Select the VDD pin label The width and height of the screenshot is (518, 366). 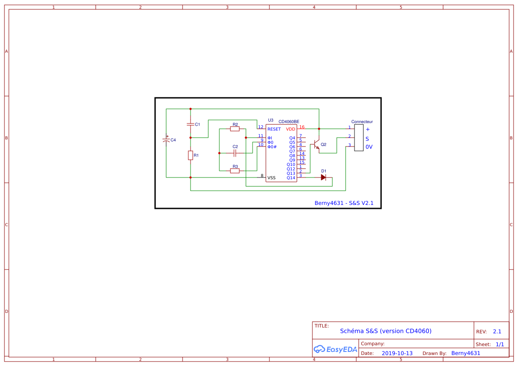click(x=290, y=129)
